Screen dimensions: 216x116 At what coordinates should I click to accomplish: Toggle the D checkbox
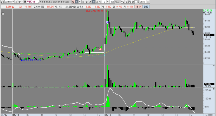136,2
